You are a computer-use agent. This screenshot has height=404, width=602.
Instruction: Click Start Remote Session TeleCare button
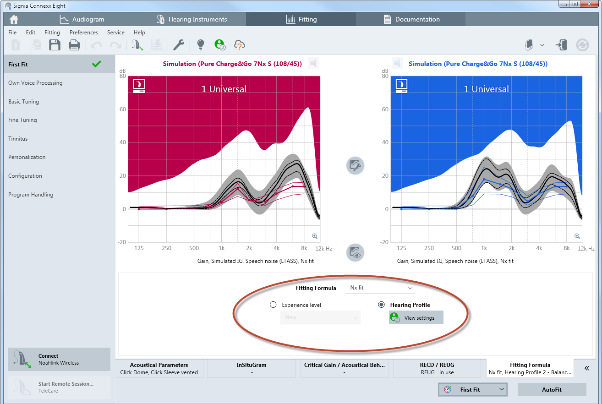pos(59,387)
